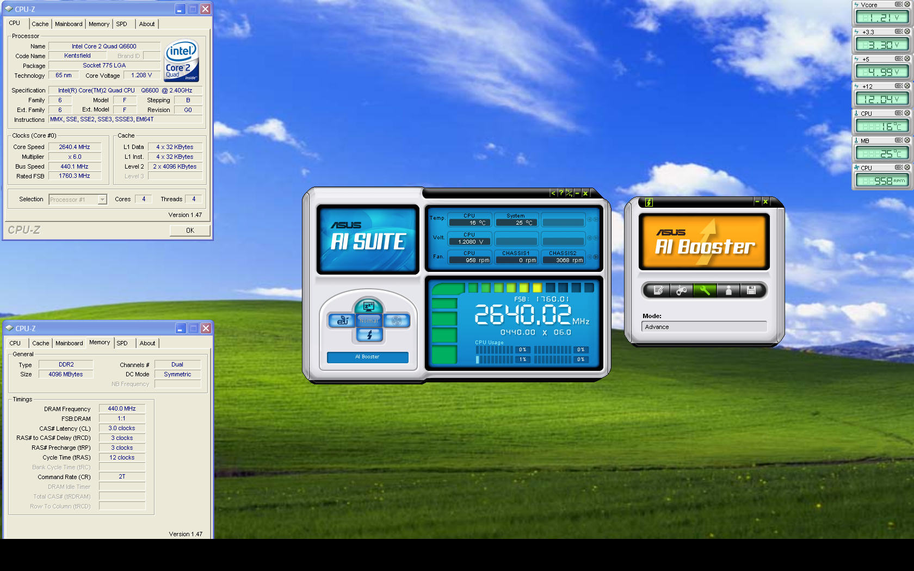This screenshot has width=914, height=571.
Task: Open the fan control button in AI Suite
Action: tap(397, 321)
